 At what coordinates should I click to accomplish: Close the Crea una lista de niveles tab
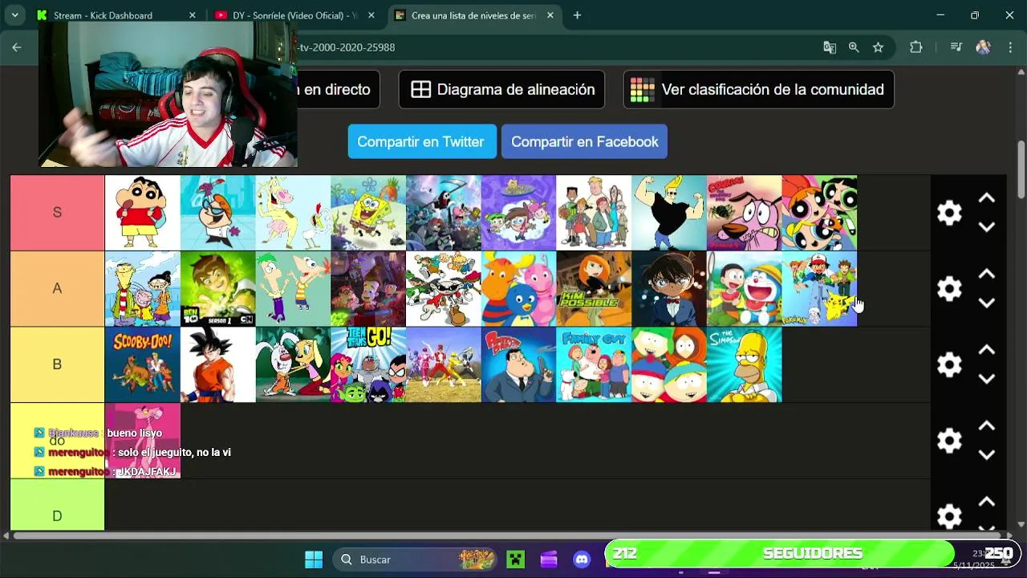(x=550, y=15)
